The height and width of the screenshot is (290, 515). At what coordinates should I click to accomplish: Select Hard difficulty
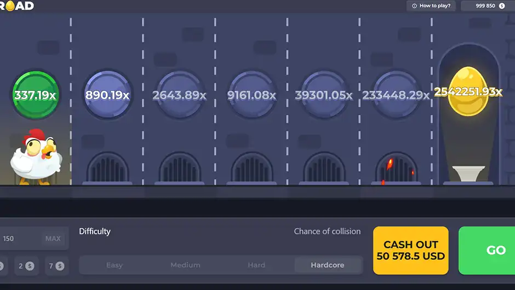click(256, 265)
